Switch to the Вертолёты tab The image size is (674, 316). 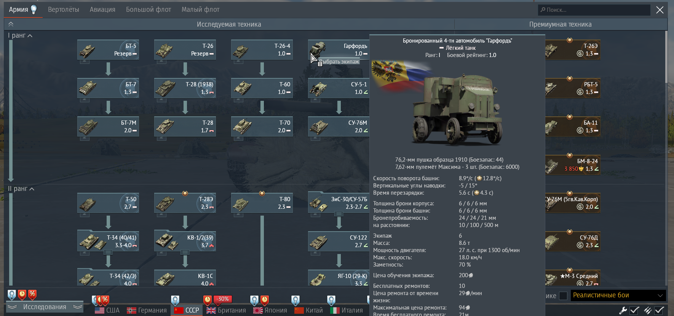click(x=64, y=10)
